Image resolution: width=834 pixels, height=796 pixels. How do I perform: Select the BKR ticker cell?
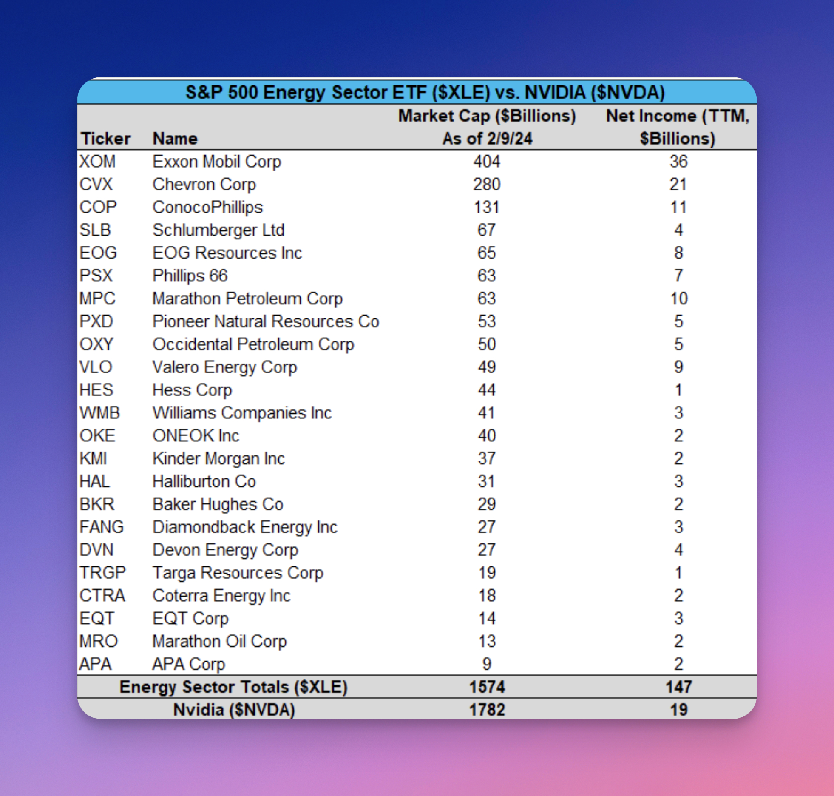tap(97, 504)
